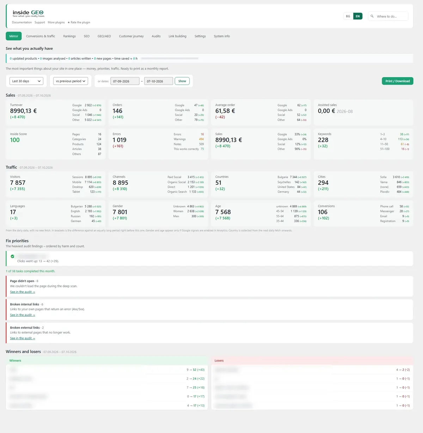This screenshot has height=433, width=423.
Task: Open the Audits tab
Action: 156,36
